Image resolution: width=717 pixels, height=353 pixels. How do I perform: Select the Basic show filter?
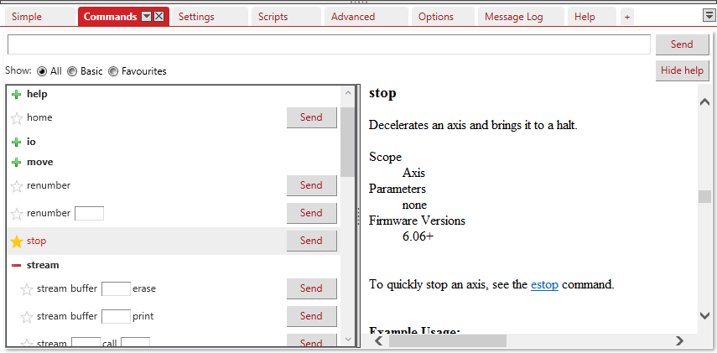click(x=72, y=71)
